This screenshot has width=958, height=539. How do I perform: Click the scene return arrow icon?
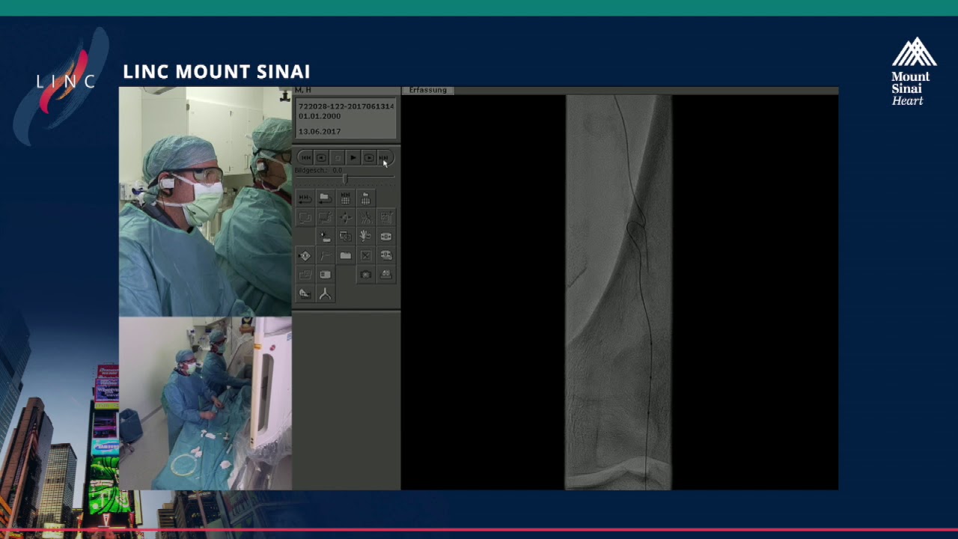click(x=305, y=198)
